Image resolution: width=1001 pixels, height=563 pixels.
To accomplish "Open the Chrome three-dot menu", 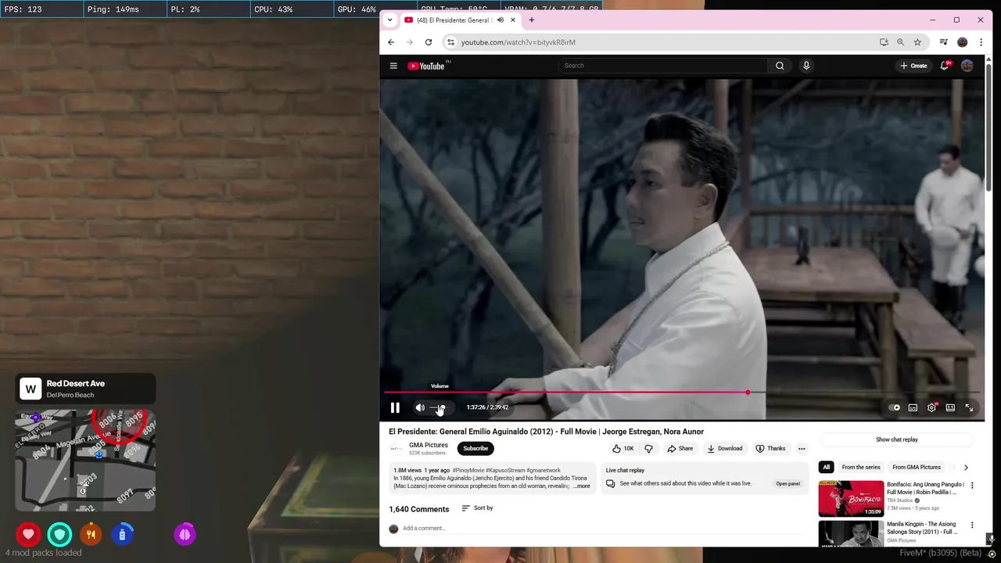I will tap(981, 42).
